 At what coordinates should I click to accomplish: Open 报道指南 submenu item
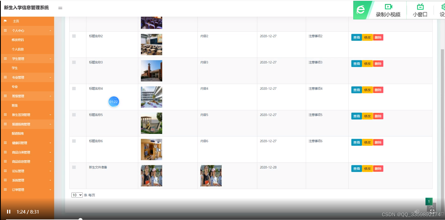pos(18,134)
